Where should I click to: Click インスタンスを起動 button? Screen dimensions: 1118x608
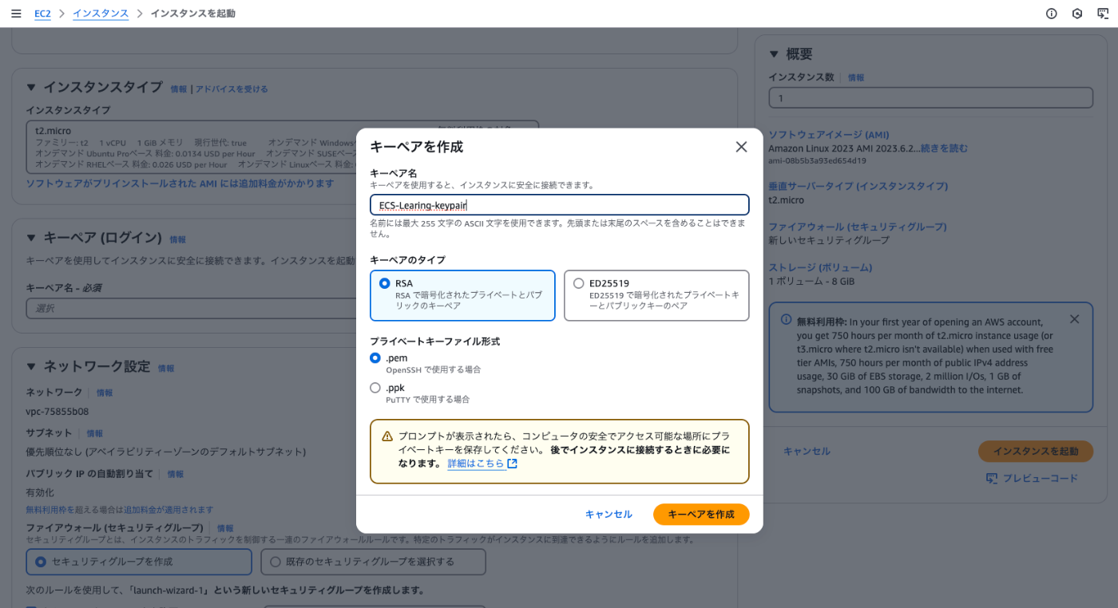(x=1036, y=451)
